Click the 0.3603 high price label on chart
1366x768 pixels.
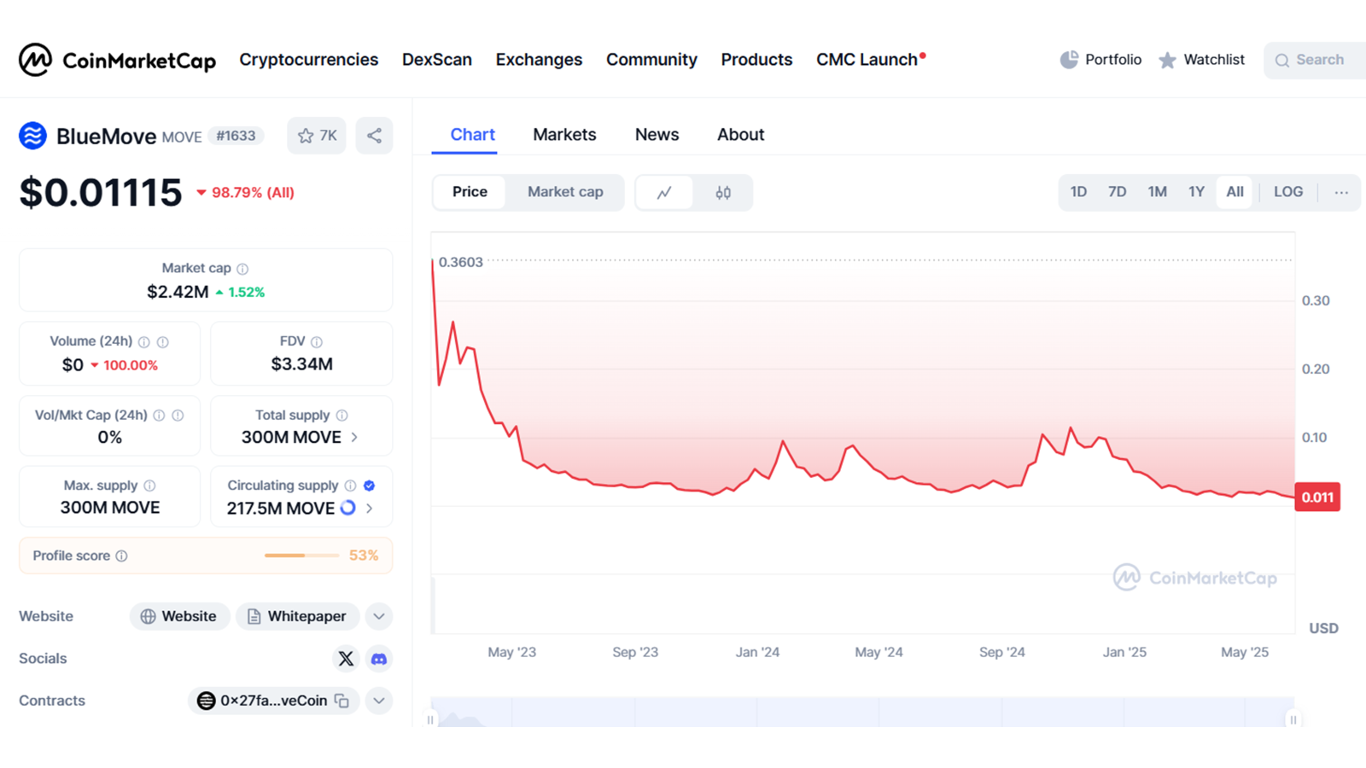[460, 262]
